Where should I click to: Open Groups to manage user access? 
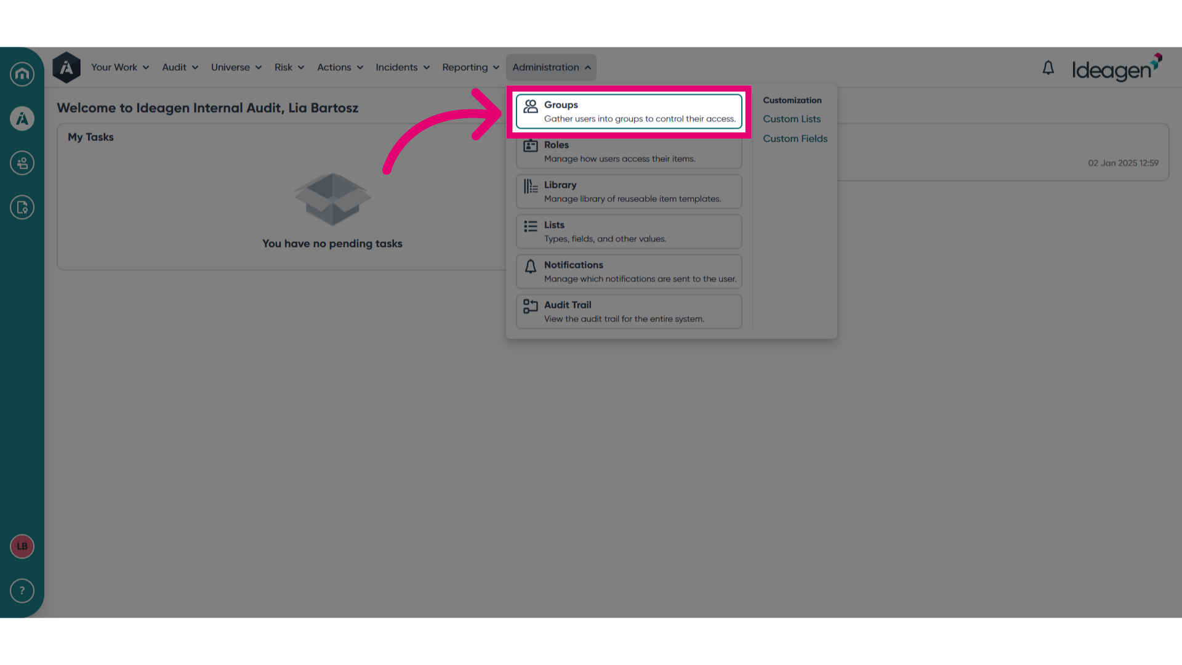(x=629, y=111)
